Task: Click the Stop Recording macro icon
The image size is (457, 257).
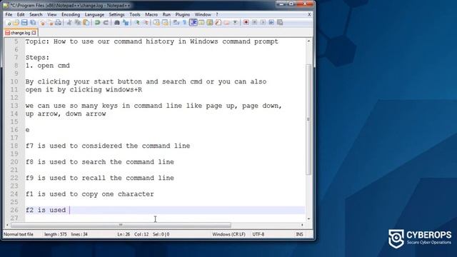Action: pos(254,22)
